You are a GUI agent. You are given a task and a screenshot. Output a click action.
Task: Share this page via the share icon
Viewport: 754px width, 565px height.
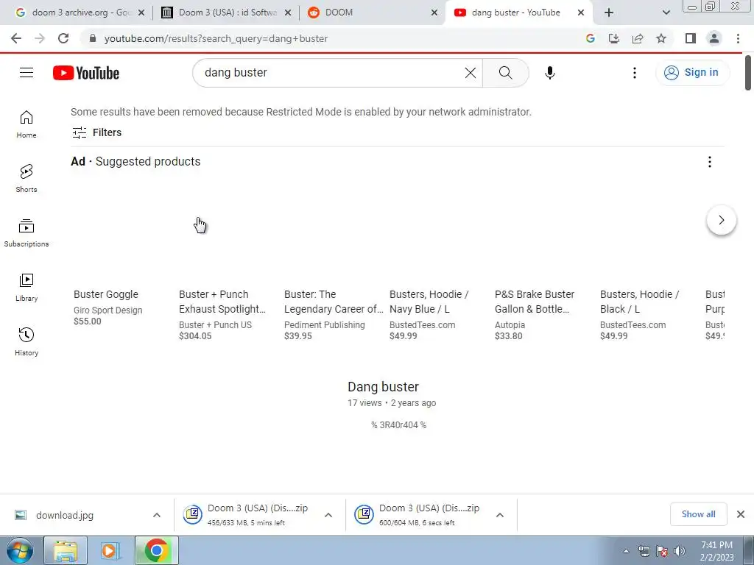pos(638,38)
